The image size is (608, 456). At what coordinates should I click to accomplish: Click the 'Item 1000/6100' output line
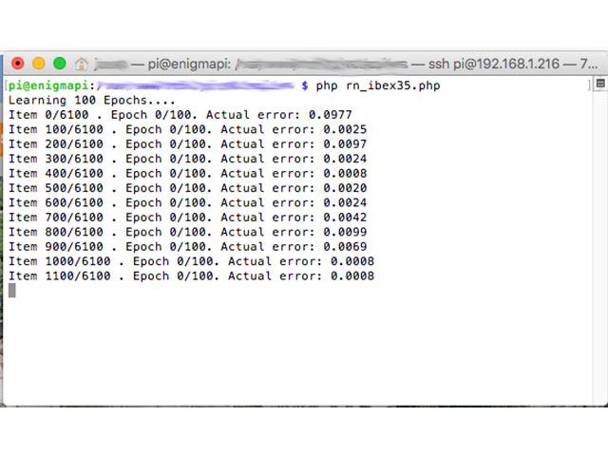192,261
